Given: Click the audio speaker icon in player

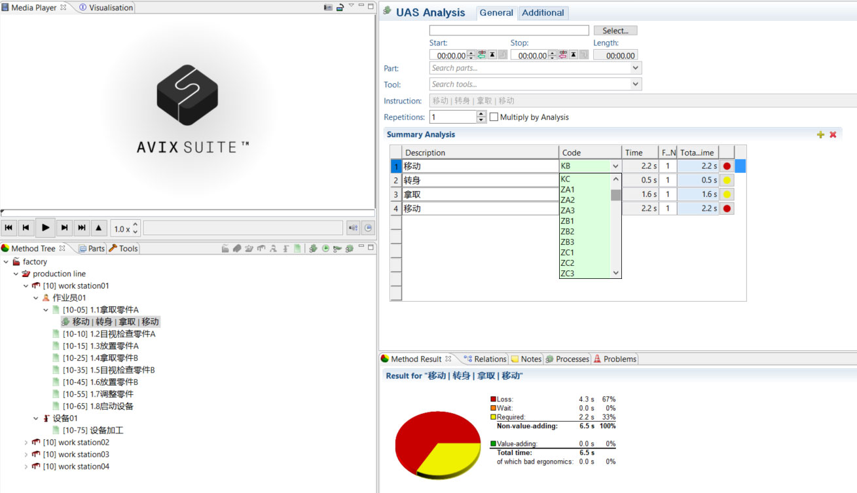Looking at the screenshot, I should click(x=354, y=228).
